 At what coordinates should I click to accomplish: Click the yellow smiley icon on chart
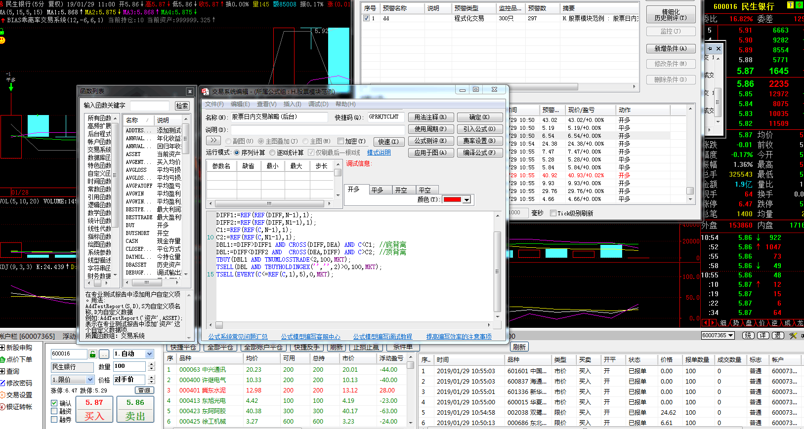2,40
